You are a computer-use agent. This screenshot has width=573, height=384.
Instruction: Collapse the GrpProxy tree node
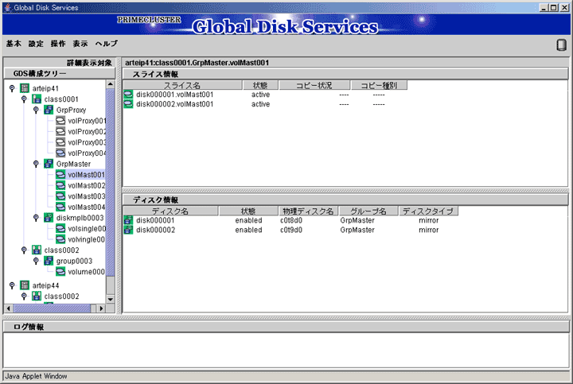pyautogui.click(x=36, y=110)
